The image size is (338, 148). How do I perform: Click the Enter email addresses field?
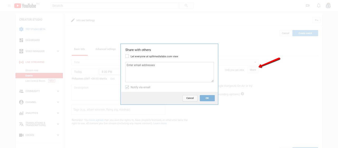pyautogui.click(x=169, y=72)
